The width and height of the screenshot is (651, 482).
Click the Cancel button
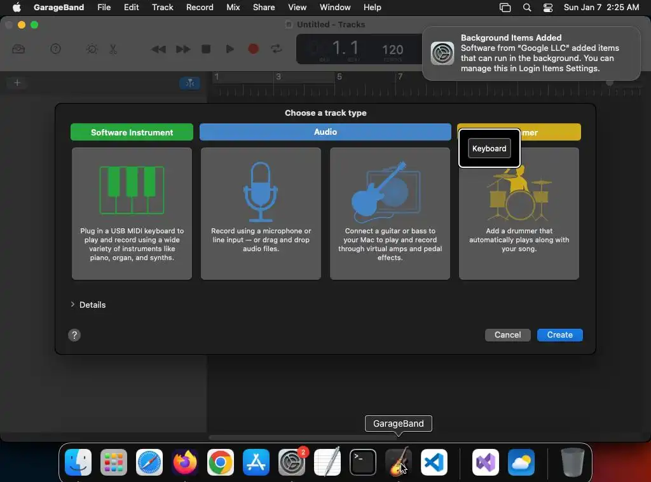507,335
